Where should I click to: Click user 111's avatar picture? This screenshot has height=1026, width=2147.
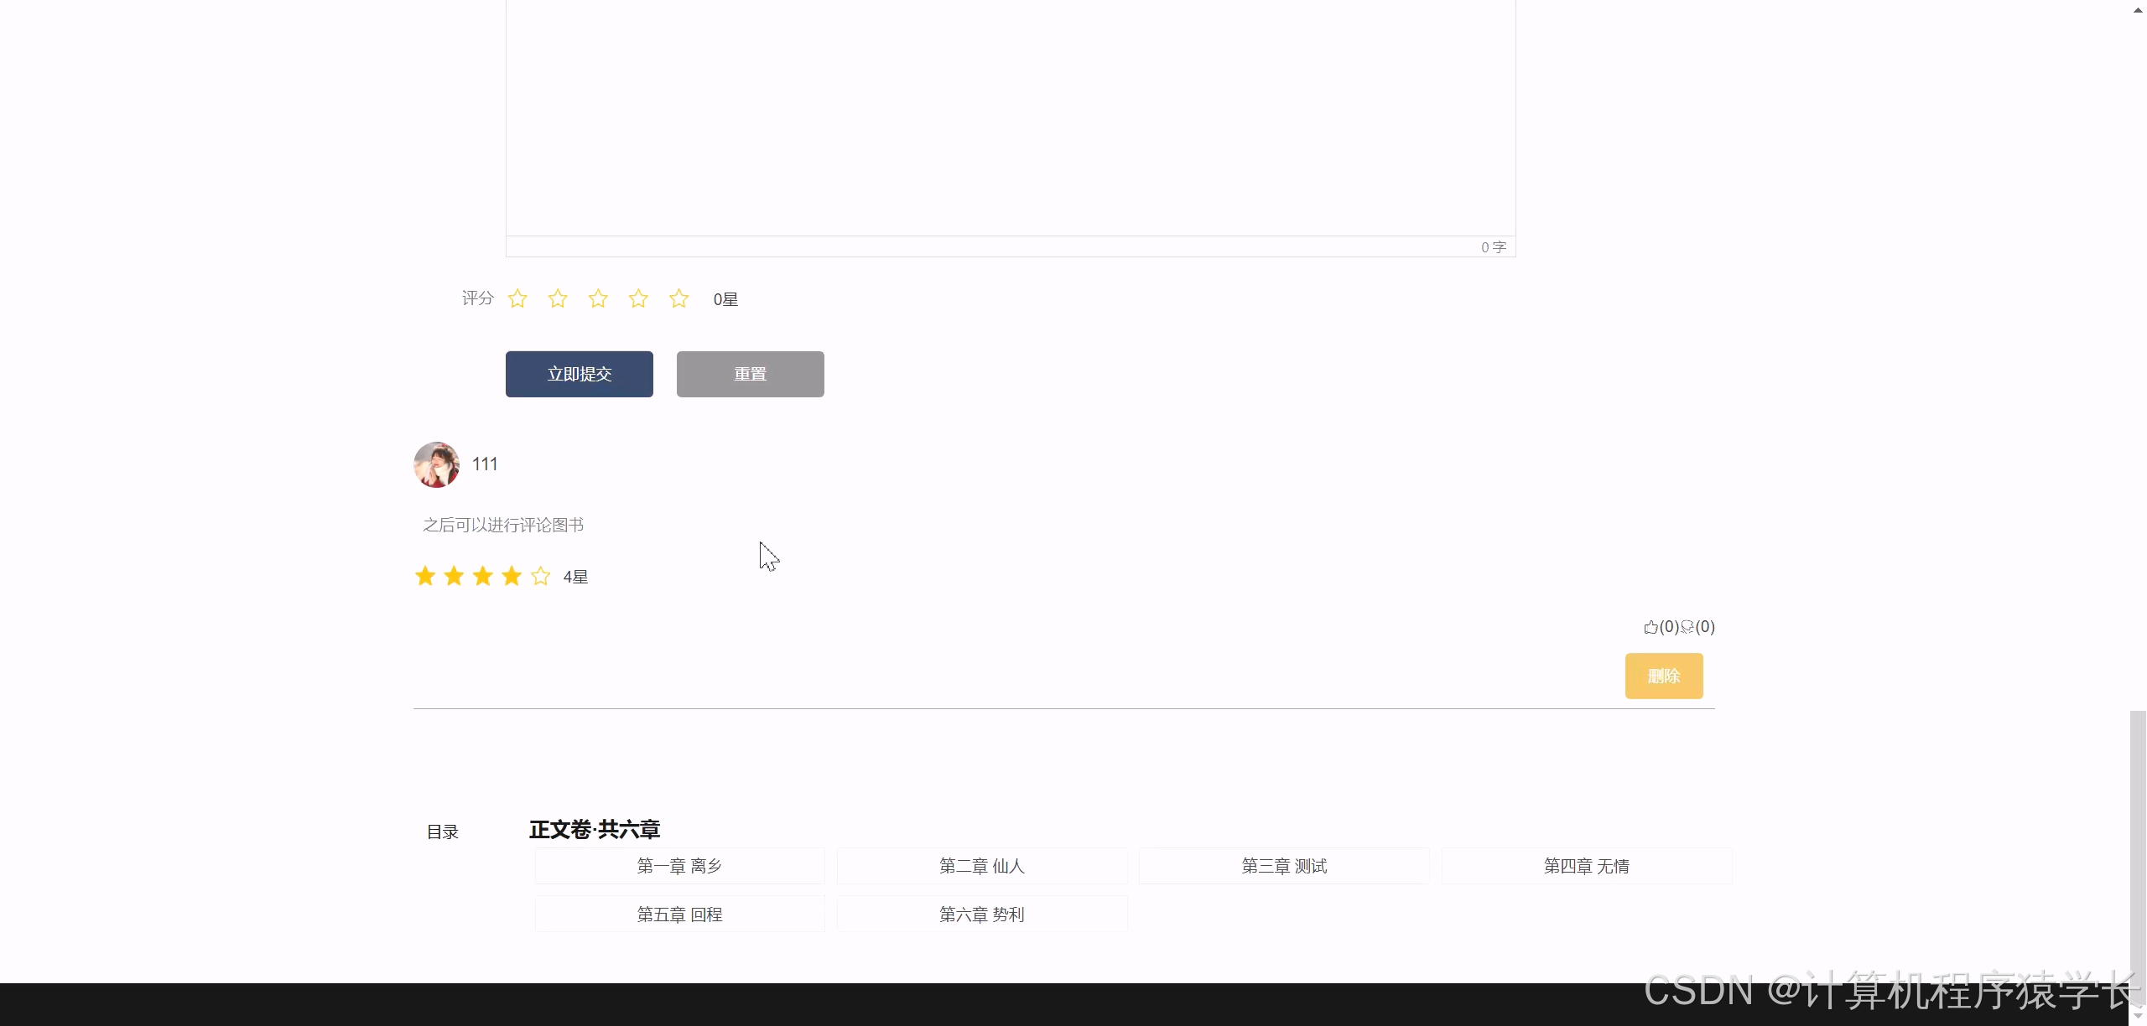436,464
